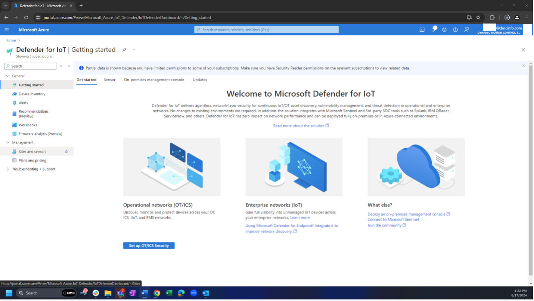Switch to the Updates tab
534x301 pixels.
pos(200,80)
